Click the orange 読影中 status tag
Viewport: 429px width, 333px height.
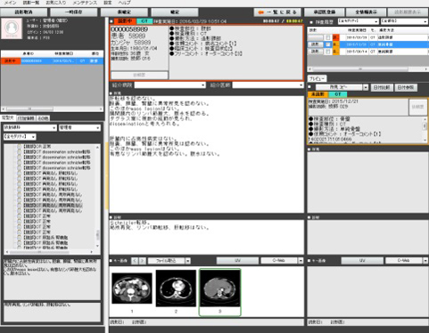[125, 21]
